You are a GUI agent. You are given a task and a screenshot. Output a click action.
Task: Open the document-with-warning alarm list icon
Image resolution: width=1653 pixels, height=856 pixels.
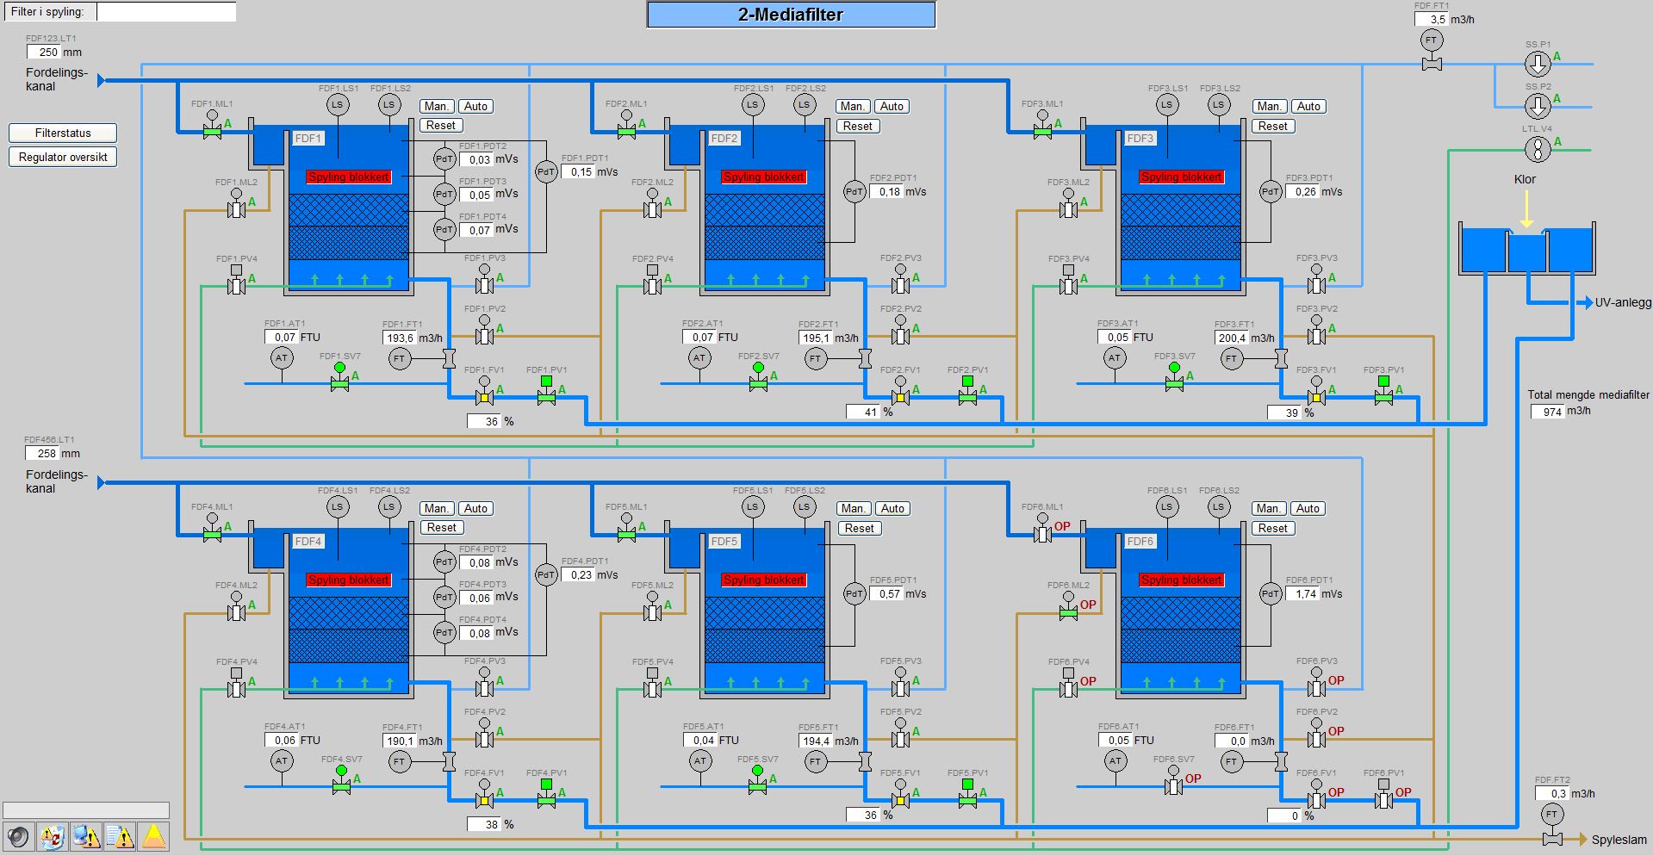pyautogui.click(x=120, y=836)
